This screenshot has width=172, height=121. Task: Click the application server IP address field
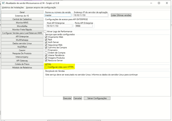(x=91, y=15)
